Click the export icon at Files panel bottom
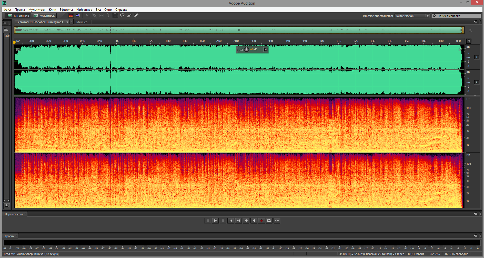Screen dimensions: 484x258 pyautogui.click(x=7, y=206)
